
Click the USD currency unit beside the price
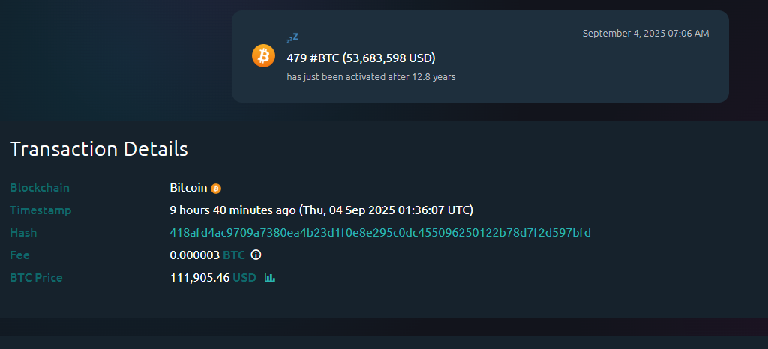pyautogui.click(x=244, y=278)
